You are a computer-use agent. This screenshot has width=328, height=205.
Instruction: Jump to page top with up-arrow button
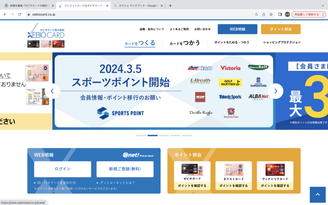point(317,194)
